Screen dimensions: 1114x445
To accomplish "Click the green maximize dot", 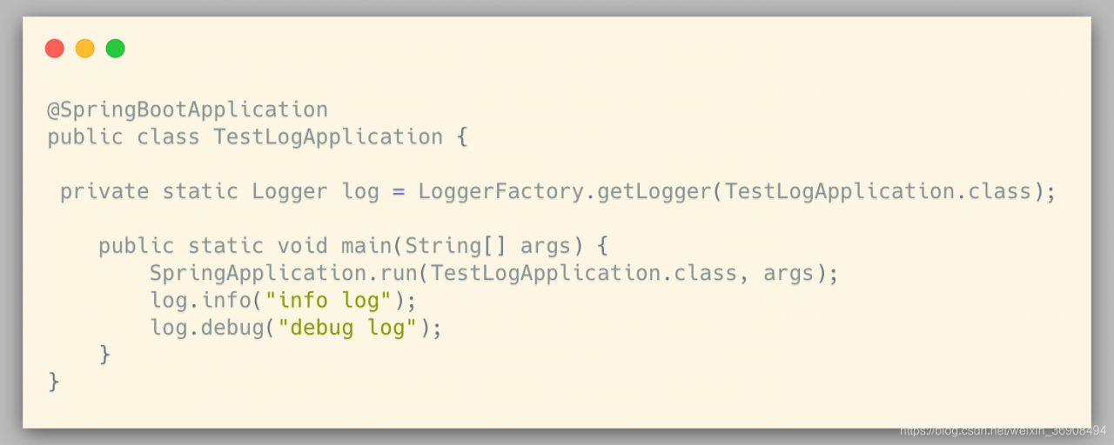I will pyautogui.click(x=115, y=49).
